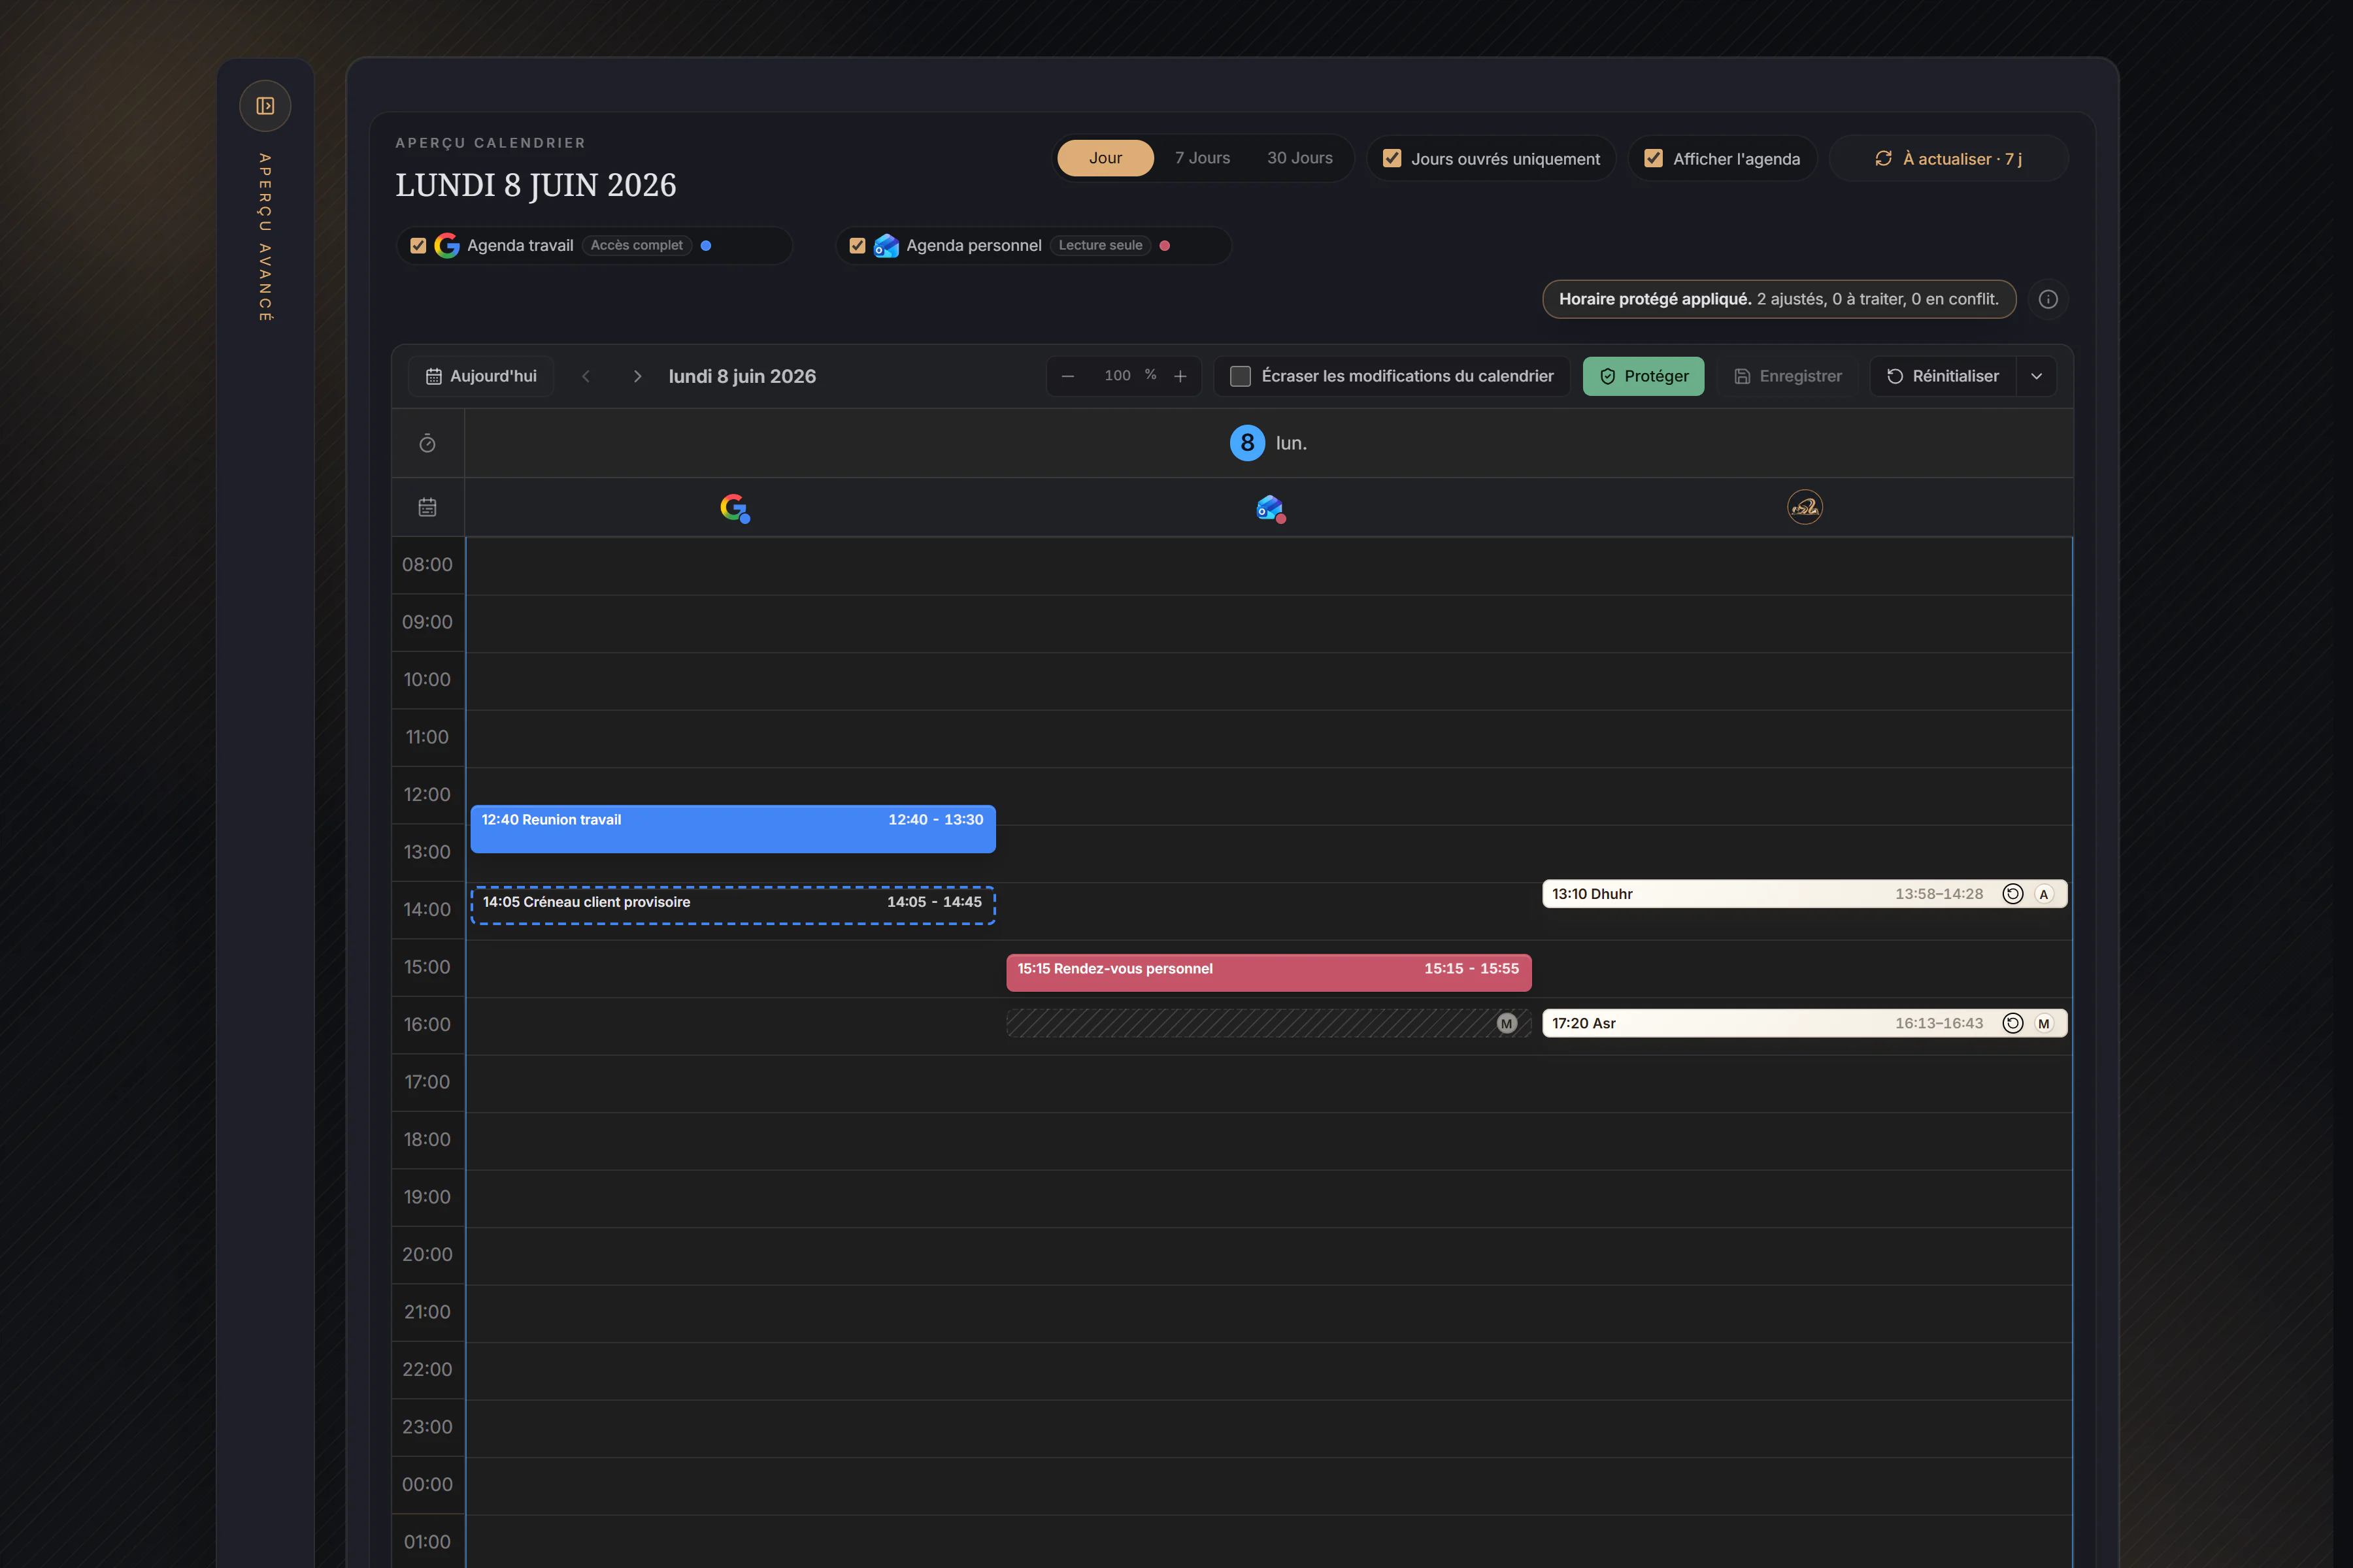
Task: Click the reset icon on the Asr event
Action: 2013,1023
